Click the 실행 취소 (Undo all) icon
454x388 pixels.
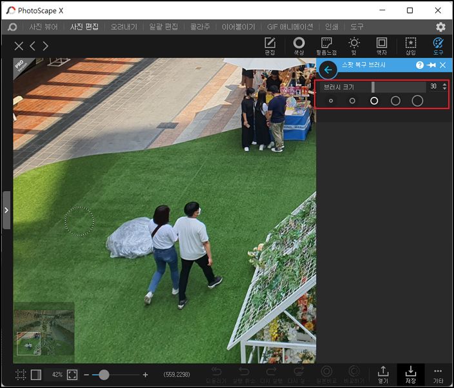(244, 374)
